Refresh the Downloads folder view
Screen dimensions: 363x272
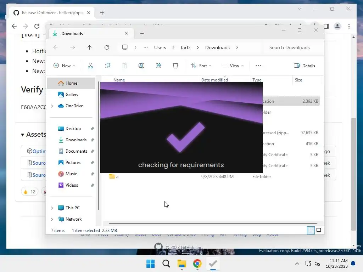107,47
